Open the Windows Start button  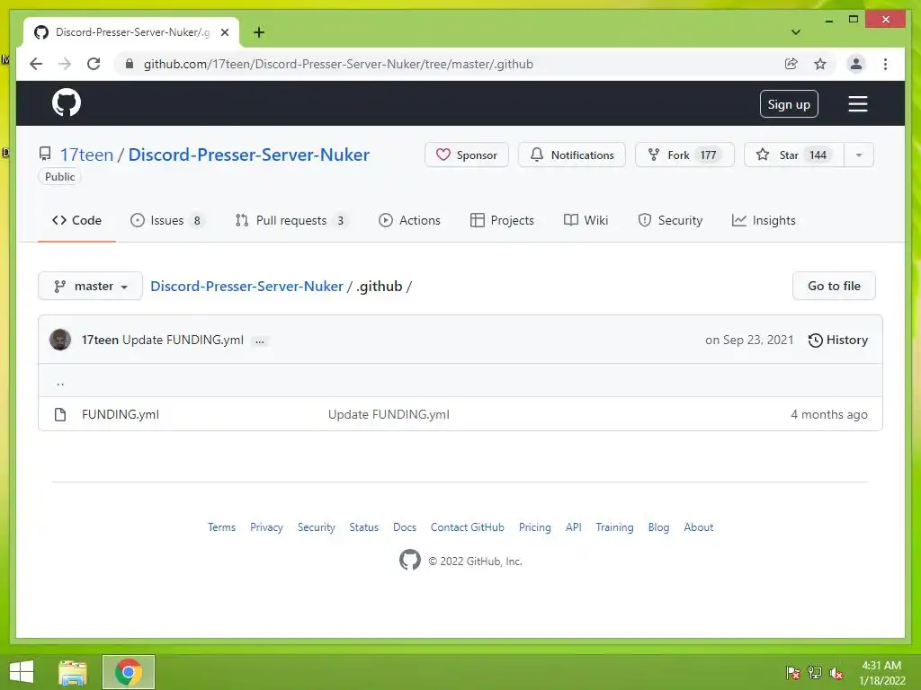click(x=22, y=672)
